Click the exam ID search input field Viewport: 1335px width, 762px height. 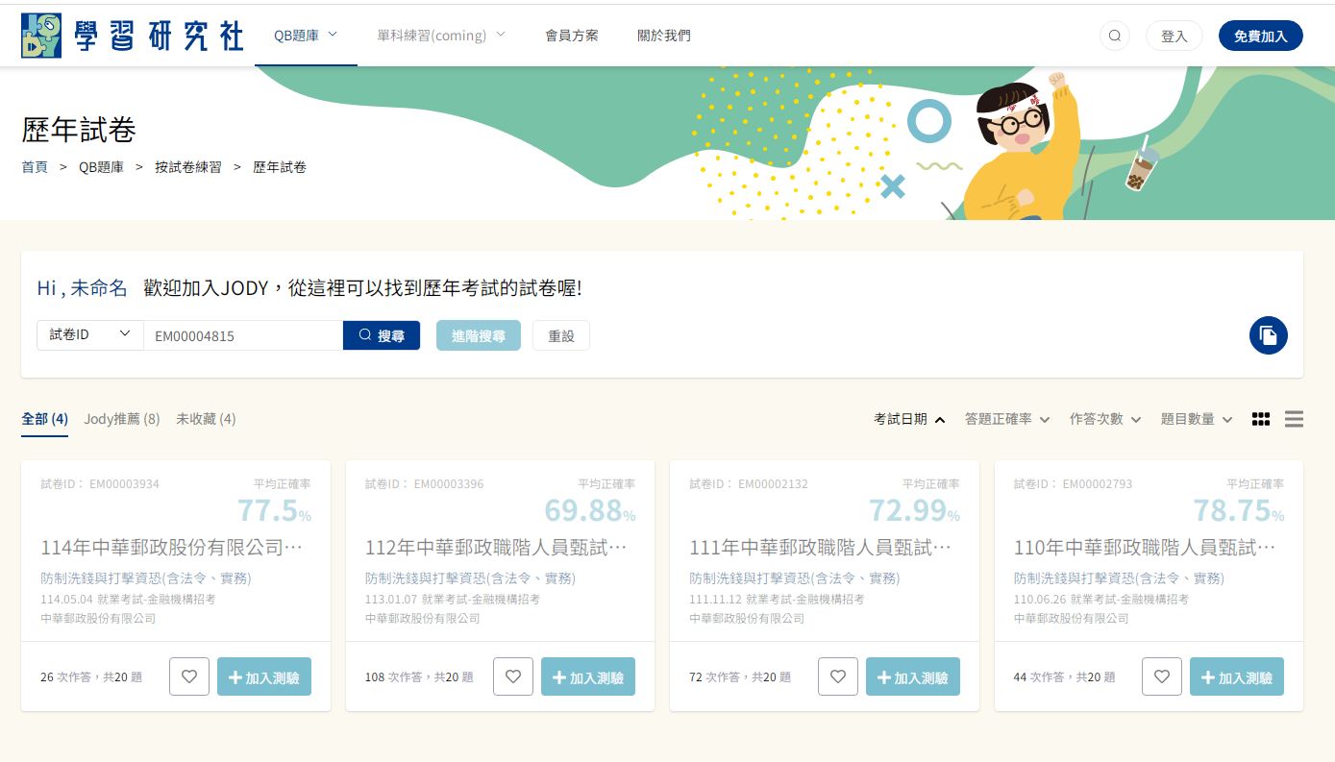[x=242, y=335]
